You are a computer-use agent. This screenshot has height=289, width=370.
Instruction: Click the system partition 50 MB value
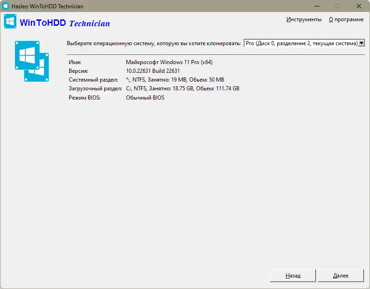tap(175, 80)
